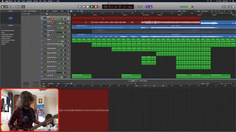Screen dimensions: 236x132
Task: Toggle the Inspector panel icon
Action: click(x=6, y=7)
